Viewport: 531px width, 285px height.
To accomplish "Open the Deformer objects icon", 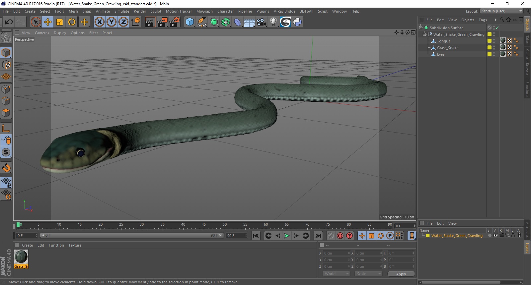I will pos(238,22).
